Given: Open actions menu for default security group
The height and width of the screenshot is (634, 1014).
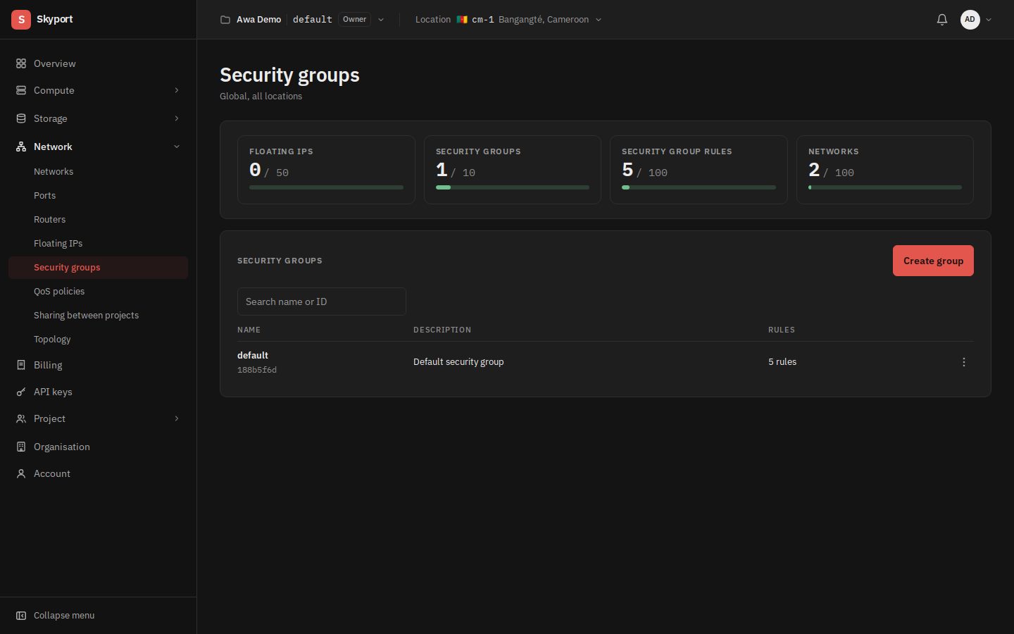Looking at the screenshot, I should 964,362.
